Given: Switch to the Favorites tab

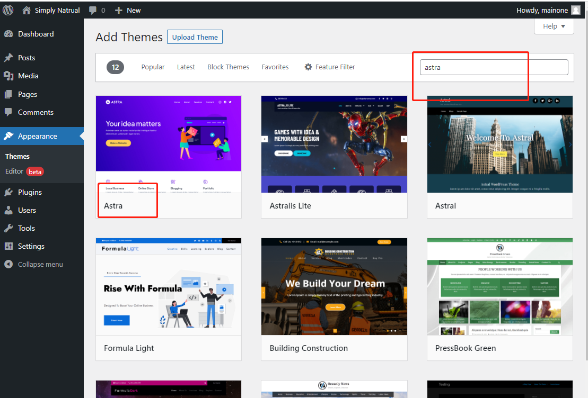Looking at the screenshot, I should coord(275,67).
